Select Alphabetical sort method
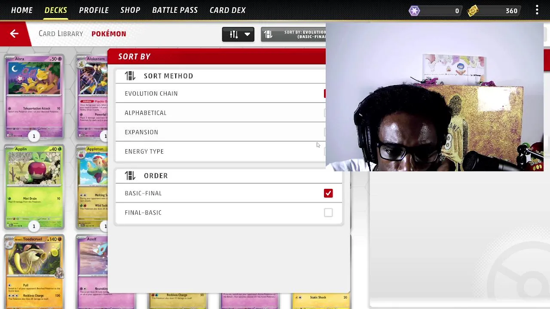The image size is (550, 309). click(221, 113)
